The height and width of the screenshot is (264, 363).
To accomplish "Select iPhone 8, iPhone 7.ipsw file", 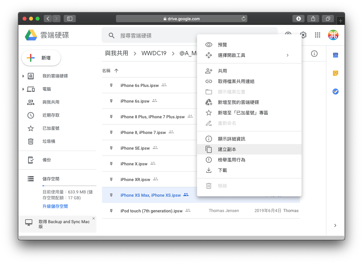I will 149,132.
